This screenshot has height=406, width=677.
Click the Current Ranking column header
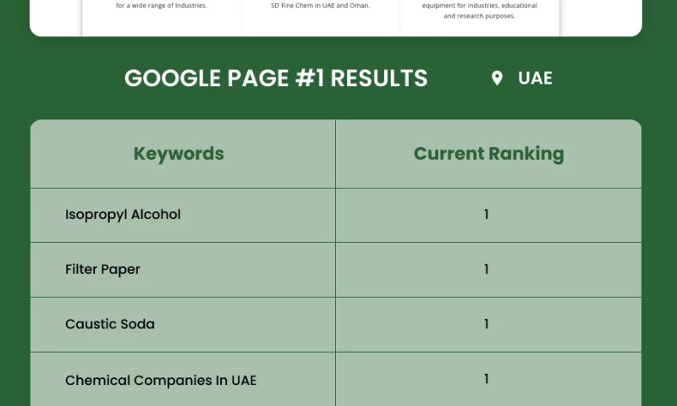(488, 154)
